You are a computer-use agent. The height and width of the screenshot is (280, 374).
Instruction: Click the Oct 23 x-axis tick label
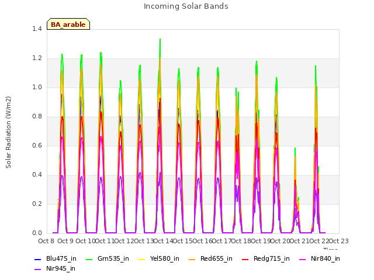(338, 241)
